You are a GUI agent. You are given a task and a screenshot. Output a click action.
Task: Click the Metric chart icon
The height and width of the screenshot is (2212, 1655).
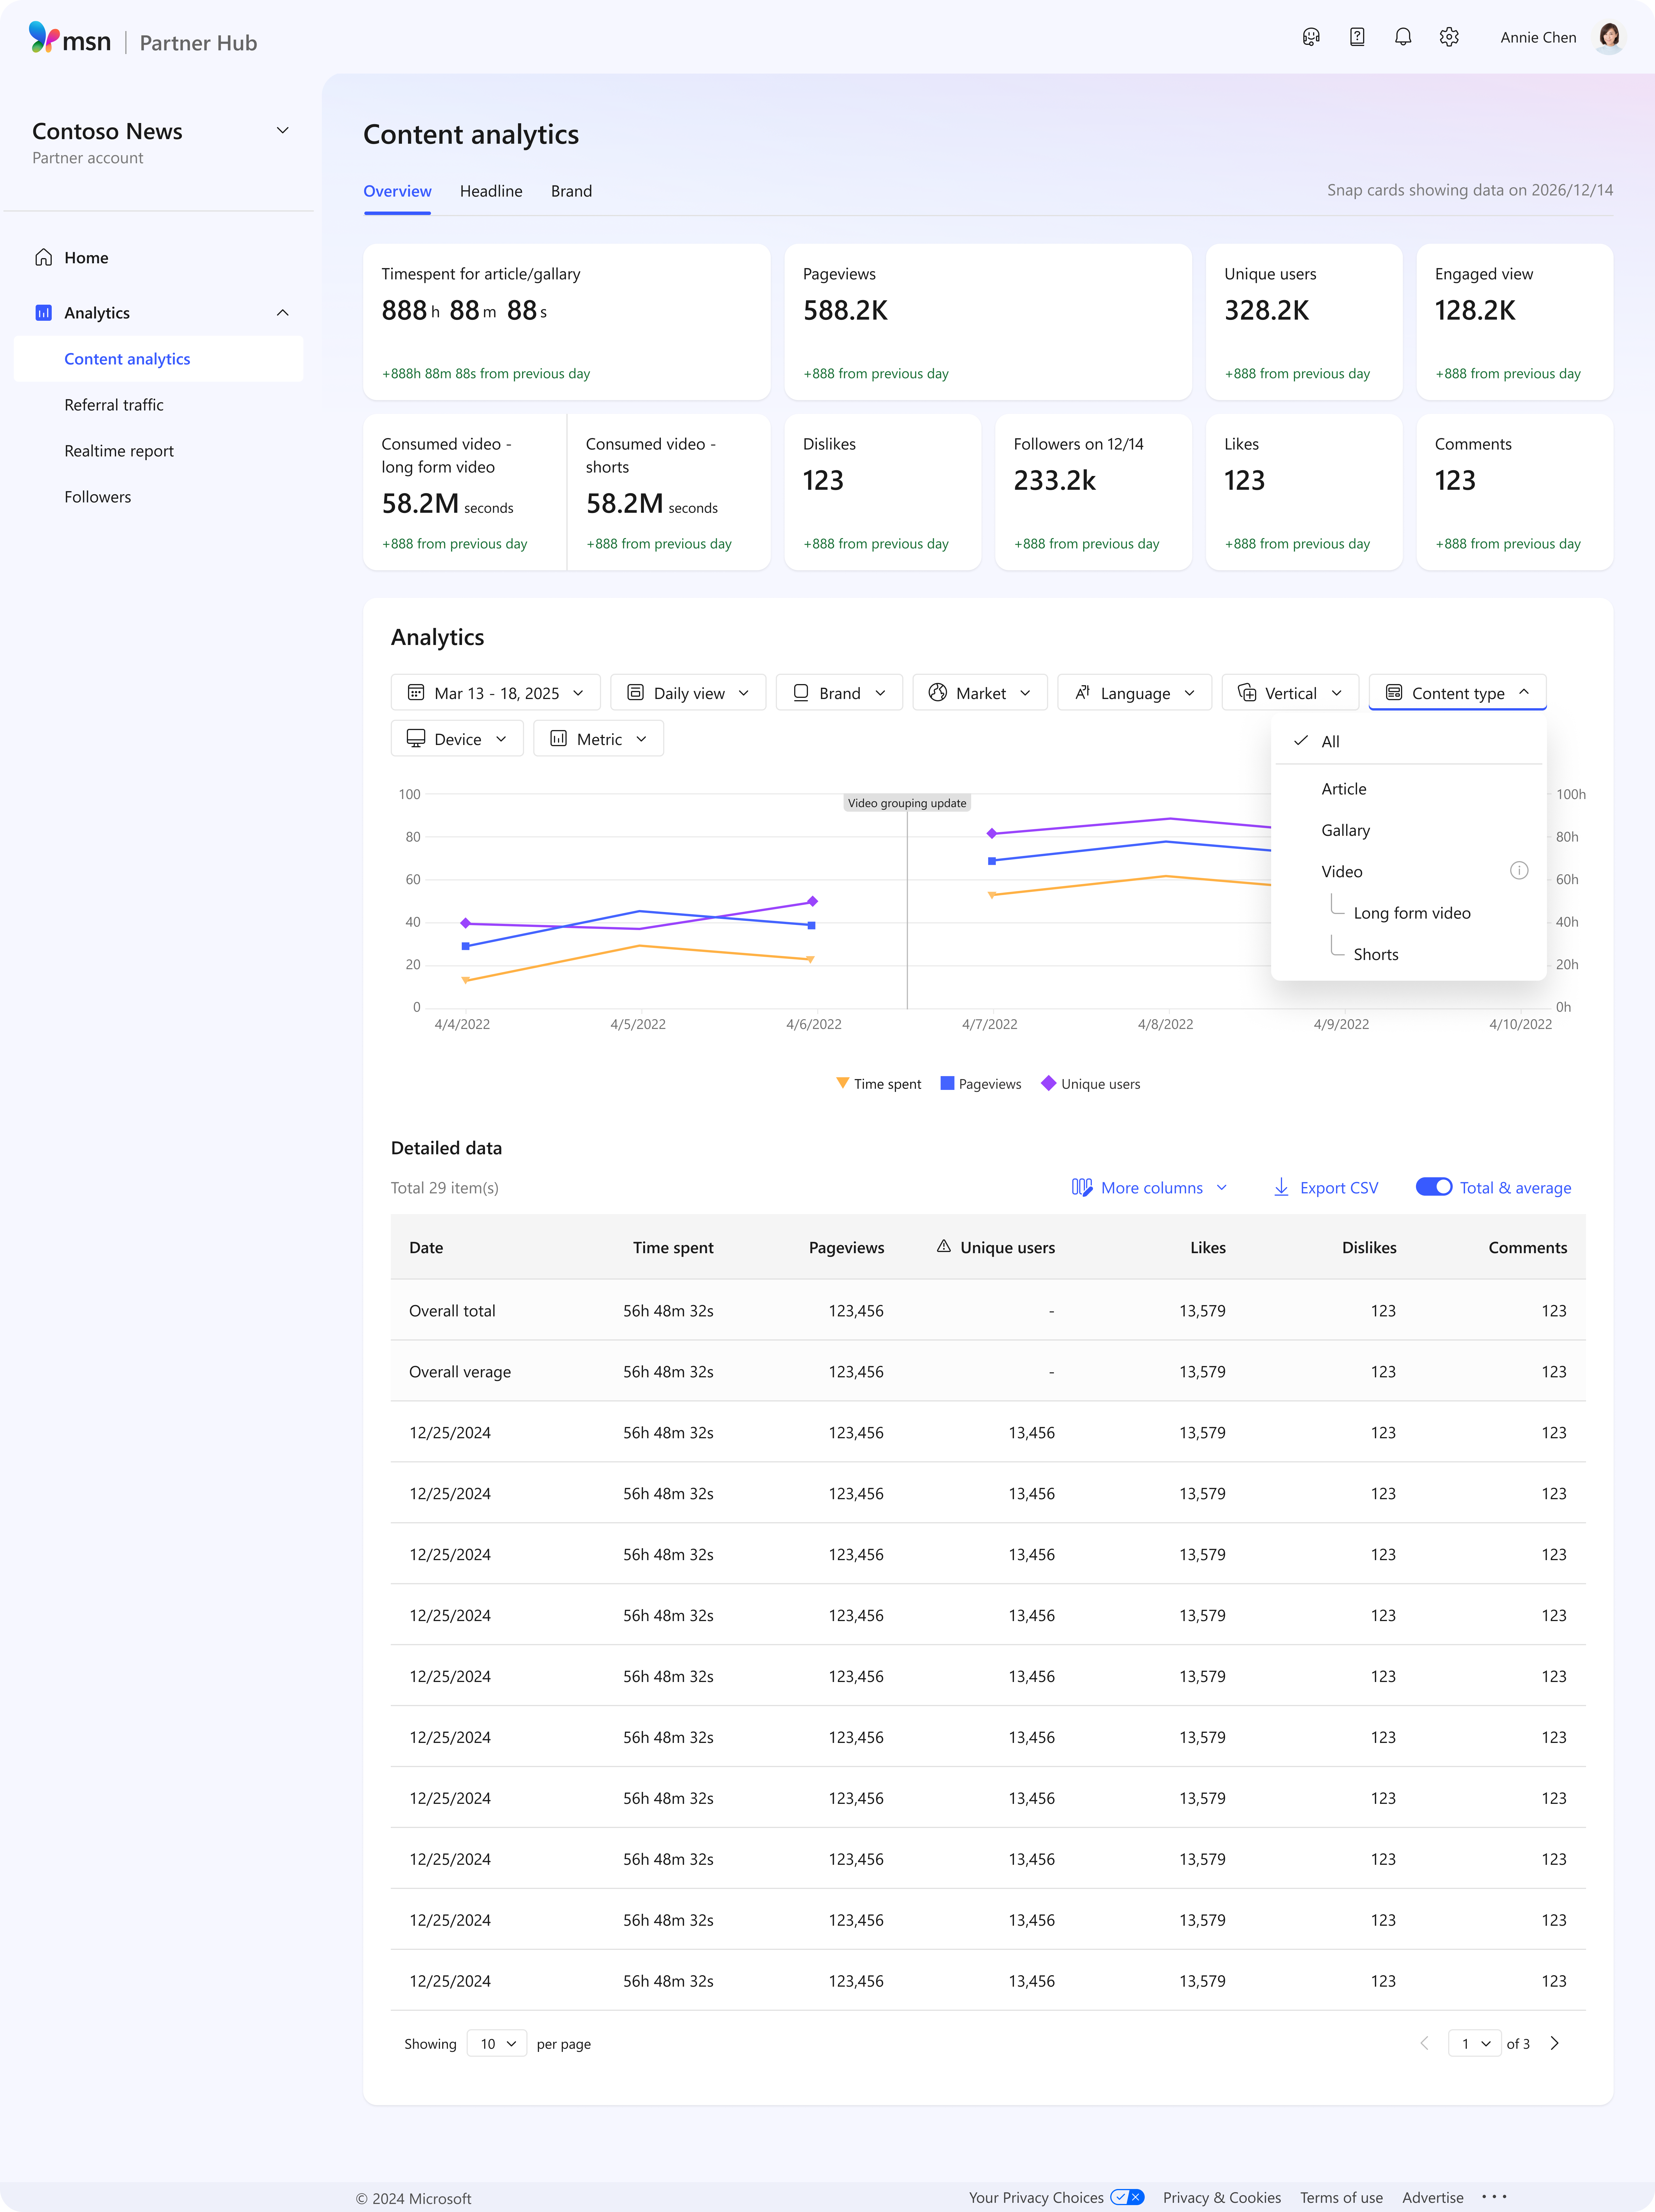[x=559, y=738]
